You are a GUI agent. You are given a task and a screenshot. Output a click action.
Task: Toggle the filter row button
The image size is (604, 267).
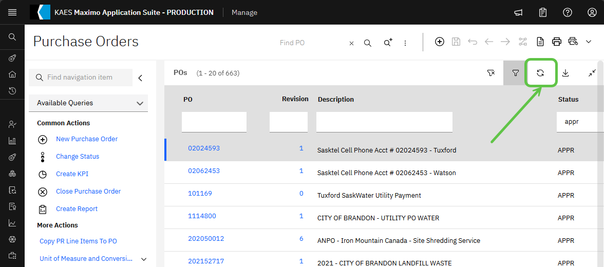[x=515, y=73]
